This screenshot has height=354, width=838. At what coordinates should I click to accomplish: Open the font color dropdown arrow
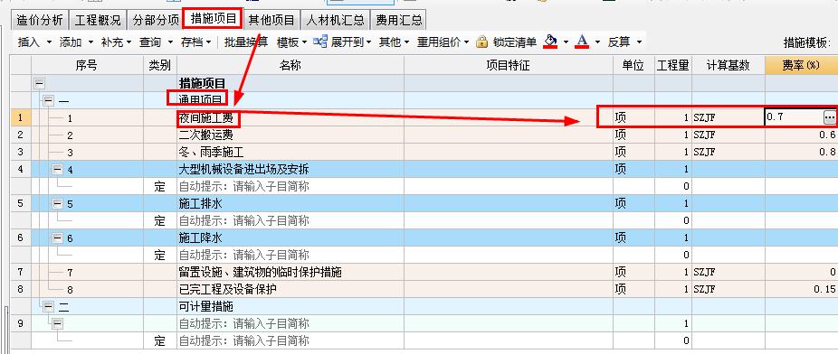[x=597, y=42]
